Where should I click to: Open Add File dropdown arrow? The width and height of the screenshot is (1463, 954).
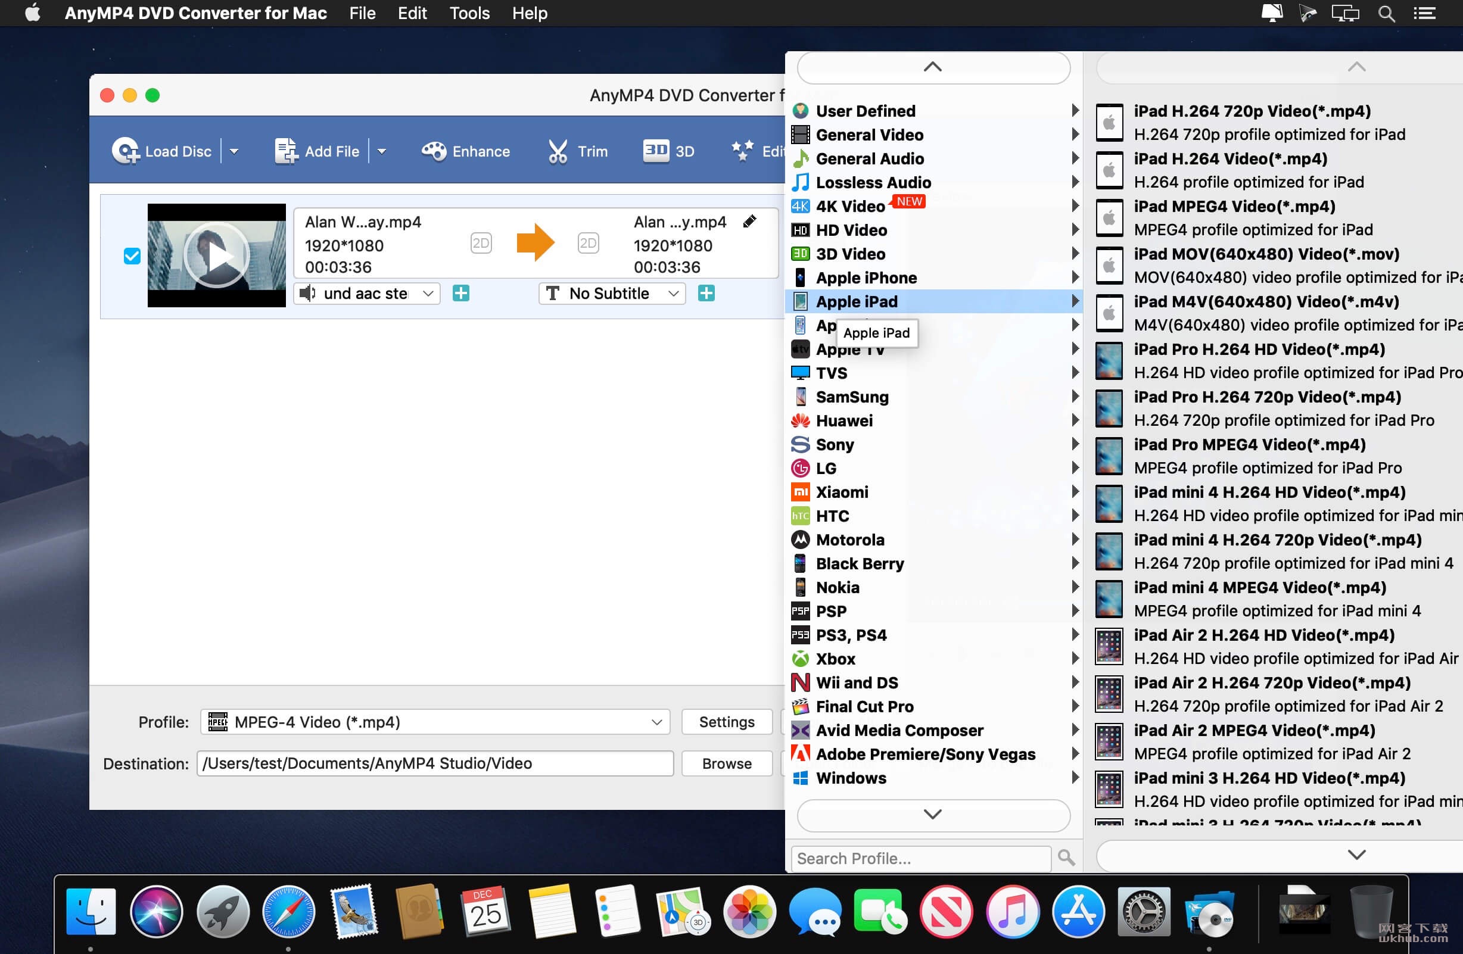coord(382,151)
